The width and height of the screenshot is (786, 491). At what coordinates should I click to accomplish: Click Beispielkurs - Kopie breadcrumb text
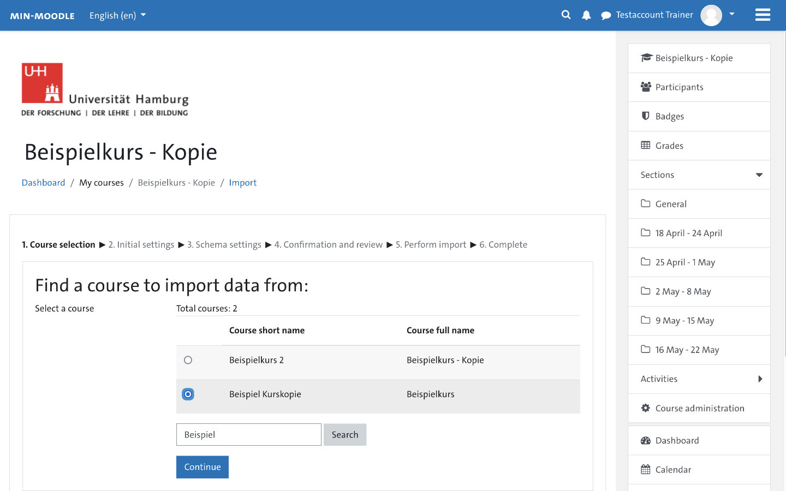pos(176,183)
